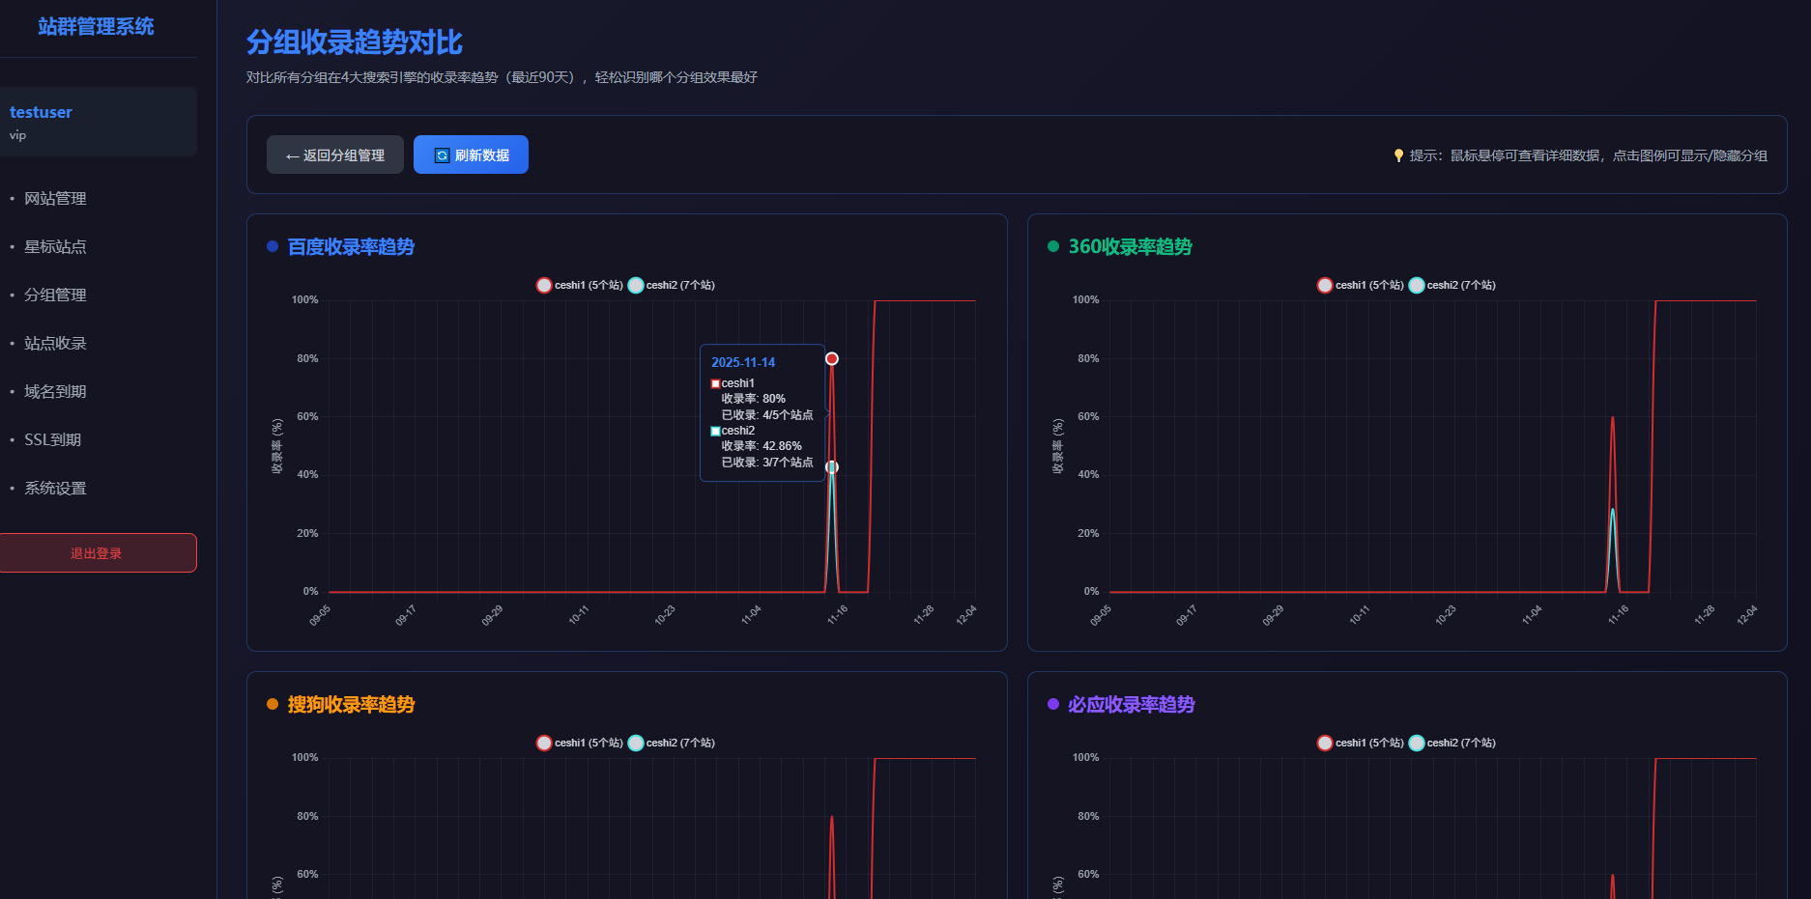
Task: Hide ceshi2 series in 360 chart
Action: pos(1452,285)
